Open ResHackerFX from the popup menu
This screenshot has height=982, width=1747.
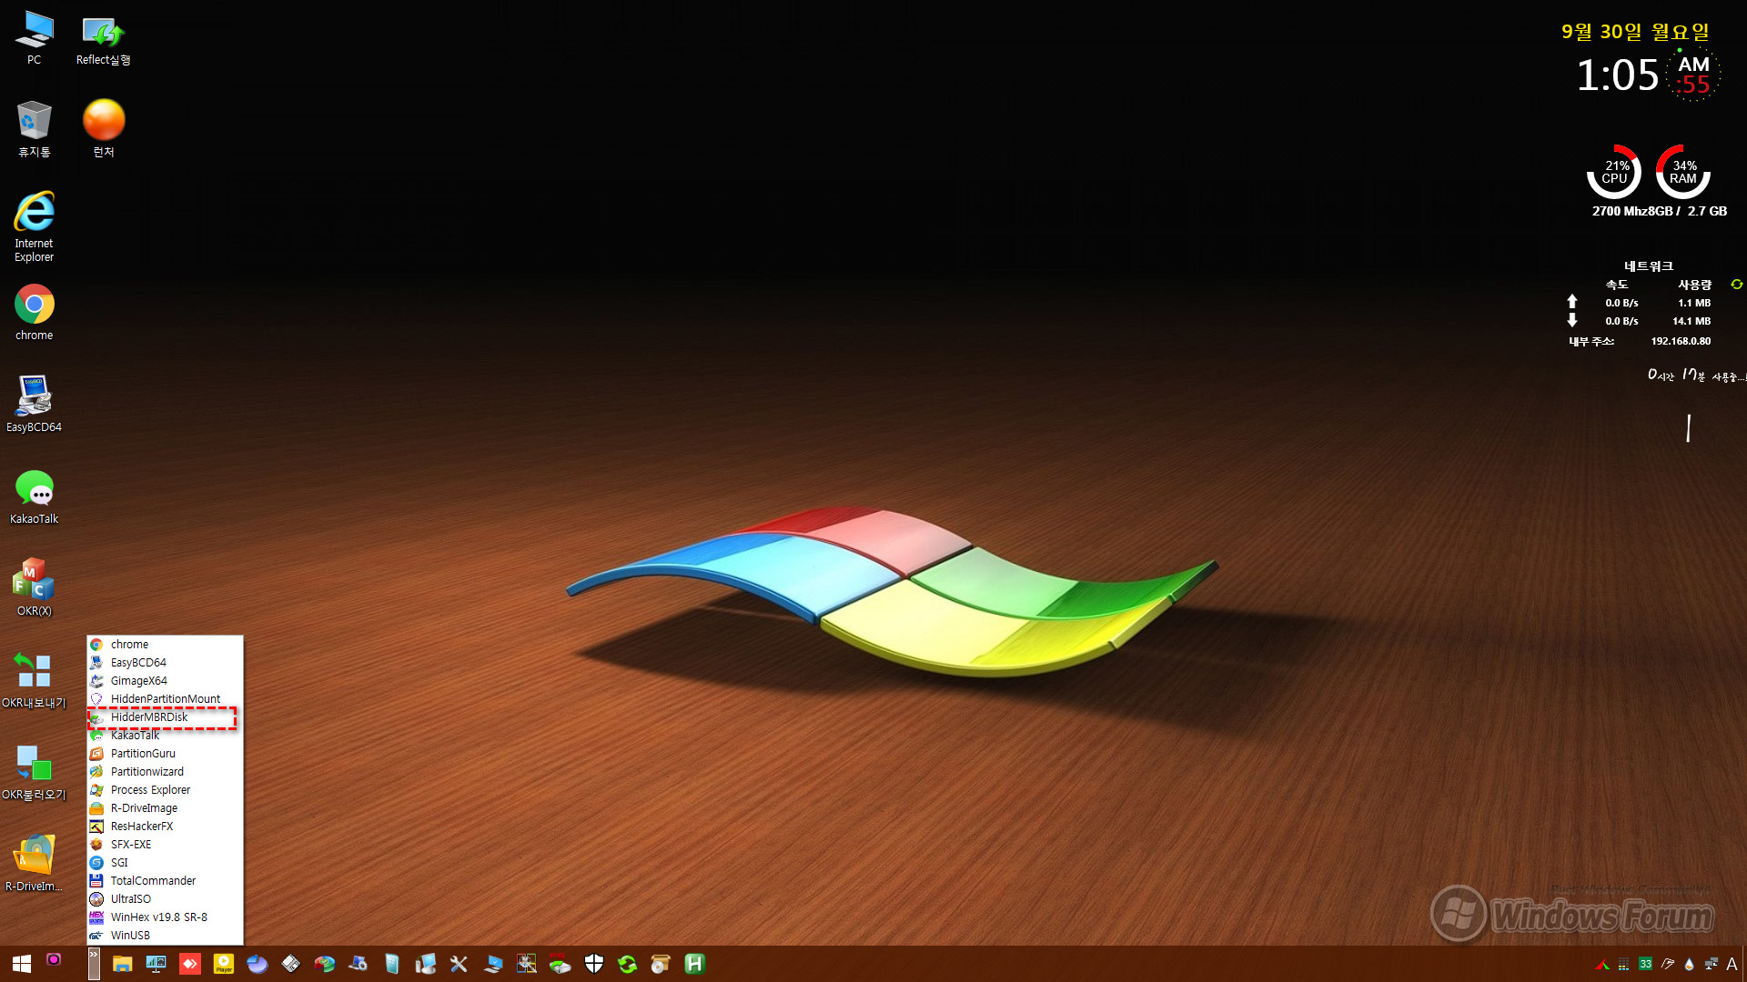click(165, 827)
